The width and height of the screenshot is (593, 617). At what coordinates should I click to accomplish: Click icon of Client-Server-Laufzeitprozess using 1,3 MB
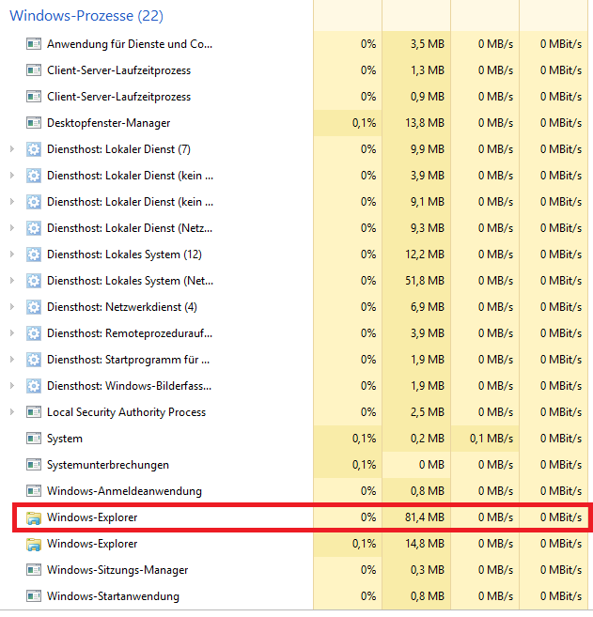pyautogui.click(x=34, y=70)
